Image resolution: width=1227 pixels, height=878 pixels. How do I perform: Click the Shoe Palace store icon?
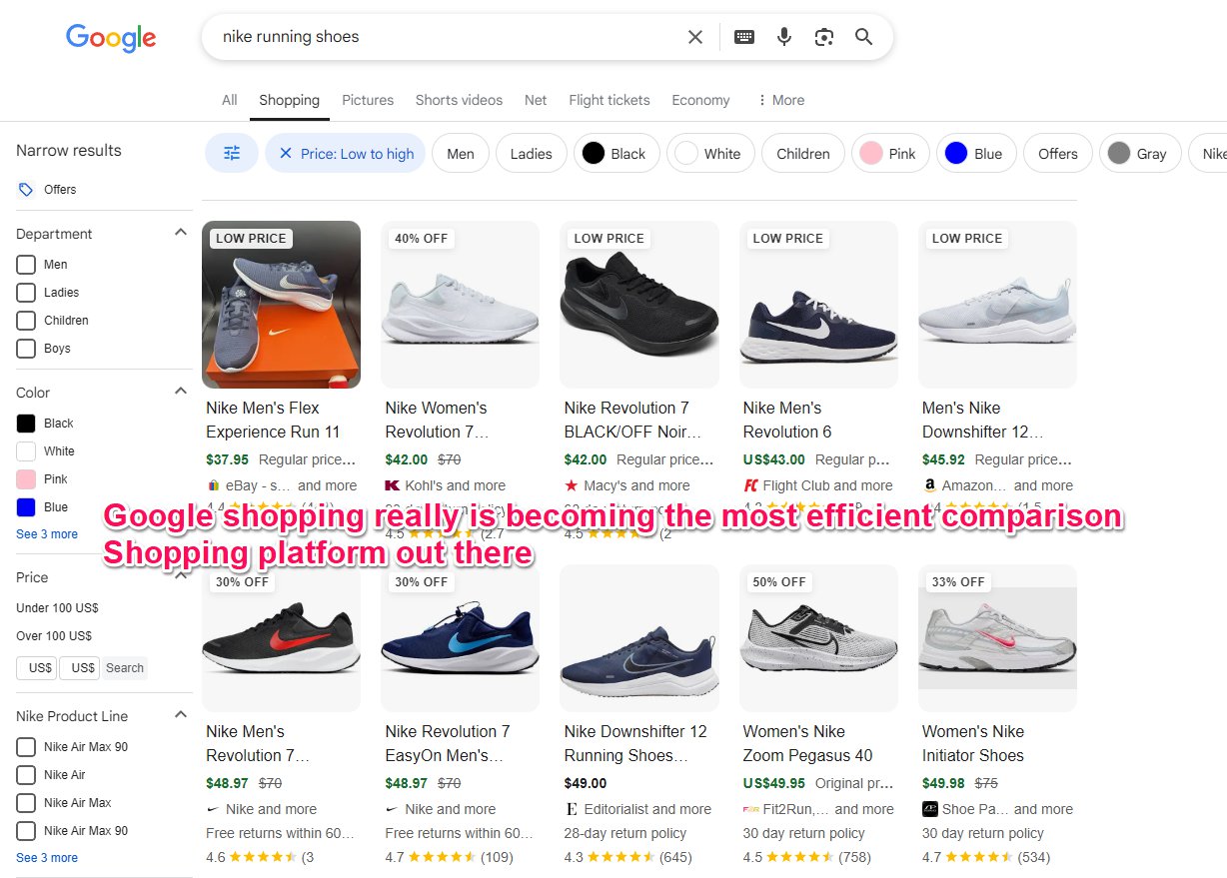tap(930, 809)
